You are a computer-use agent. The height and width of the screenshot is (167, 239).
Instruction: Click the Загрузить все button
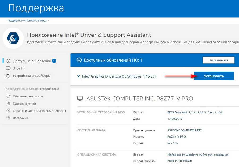click(x=219, y=60)
